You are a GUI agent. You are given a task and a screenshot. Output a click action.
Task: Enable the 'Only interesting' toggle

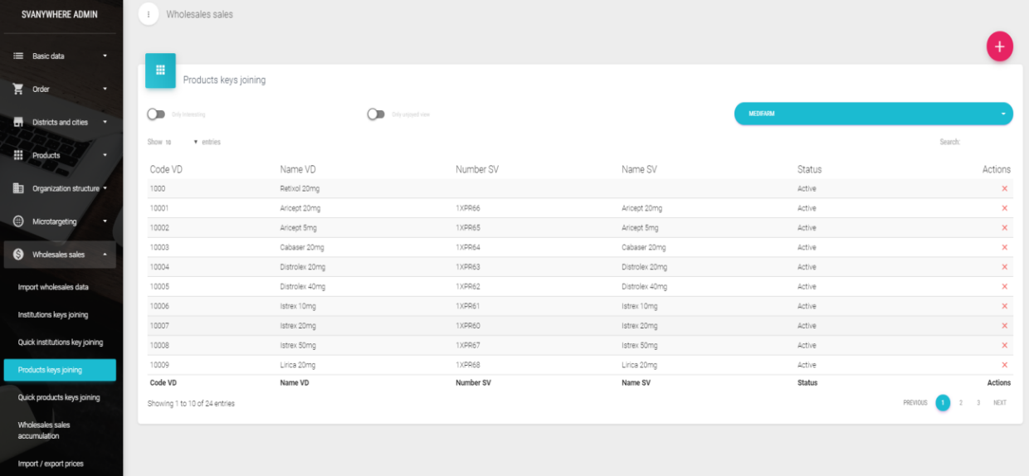point(155,114)
